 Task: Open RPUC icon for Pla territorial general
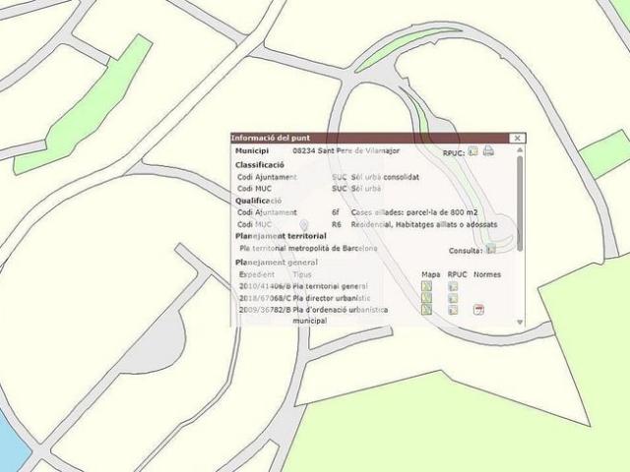point(453,286)
